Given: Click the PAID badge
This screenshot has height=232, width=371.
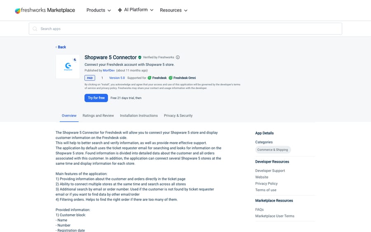Looking at the screenshot, I should (90, 78).
